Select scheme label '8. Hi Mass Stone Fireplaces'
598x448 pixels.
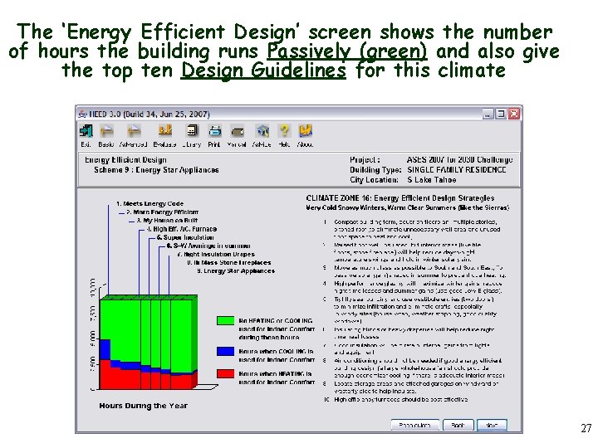[229, 262]
